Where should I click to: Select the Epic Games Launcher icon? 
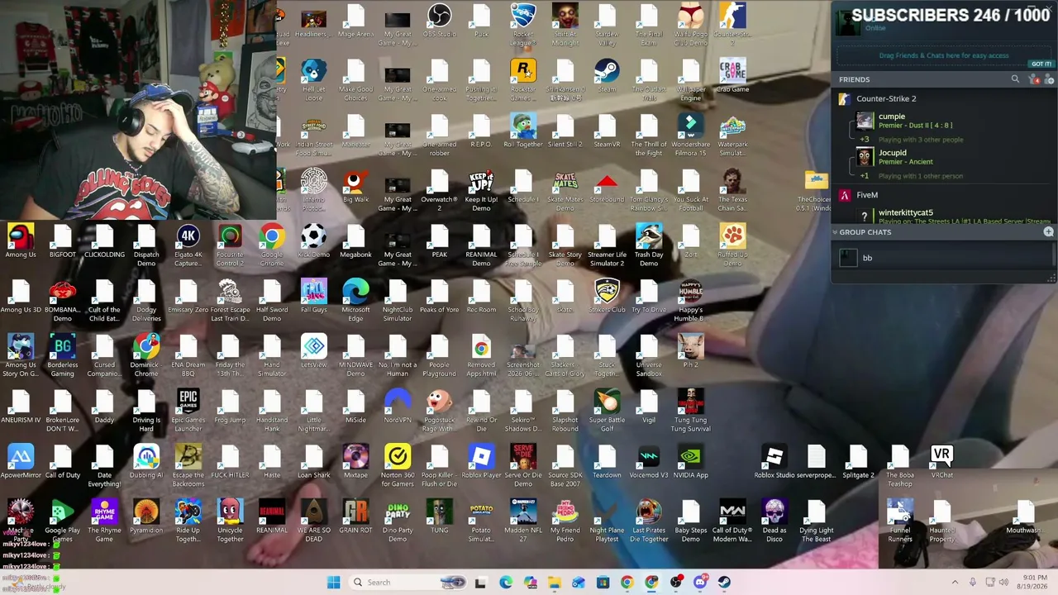click(x=188, y=412)
